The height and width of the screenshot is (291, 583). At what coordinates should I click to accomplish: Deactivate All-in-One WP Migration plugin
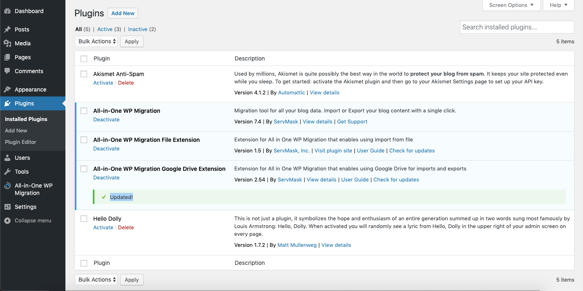106,120
